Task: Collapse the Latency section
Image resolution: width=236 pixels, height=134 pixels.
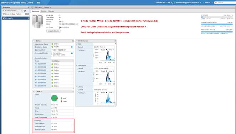Action: 77,87
